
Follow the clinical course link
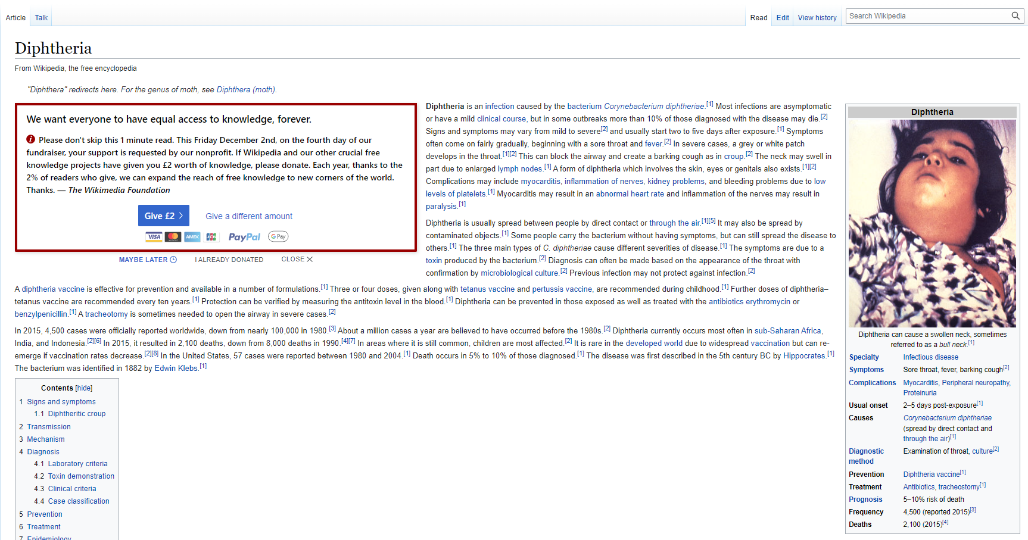click(x=501, y=119)
